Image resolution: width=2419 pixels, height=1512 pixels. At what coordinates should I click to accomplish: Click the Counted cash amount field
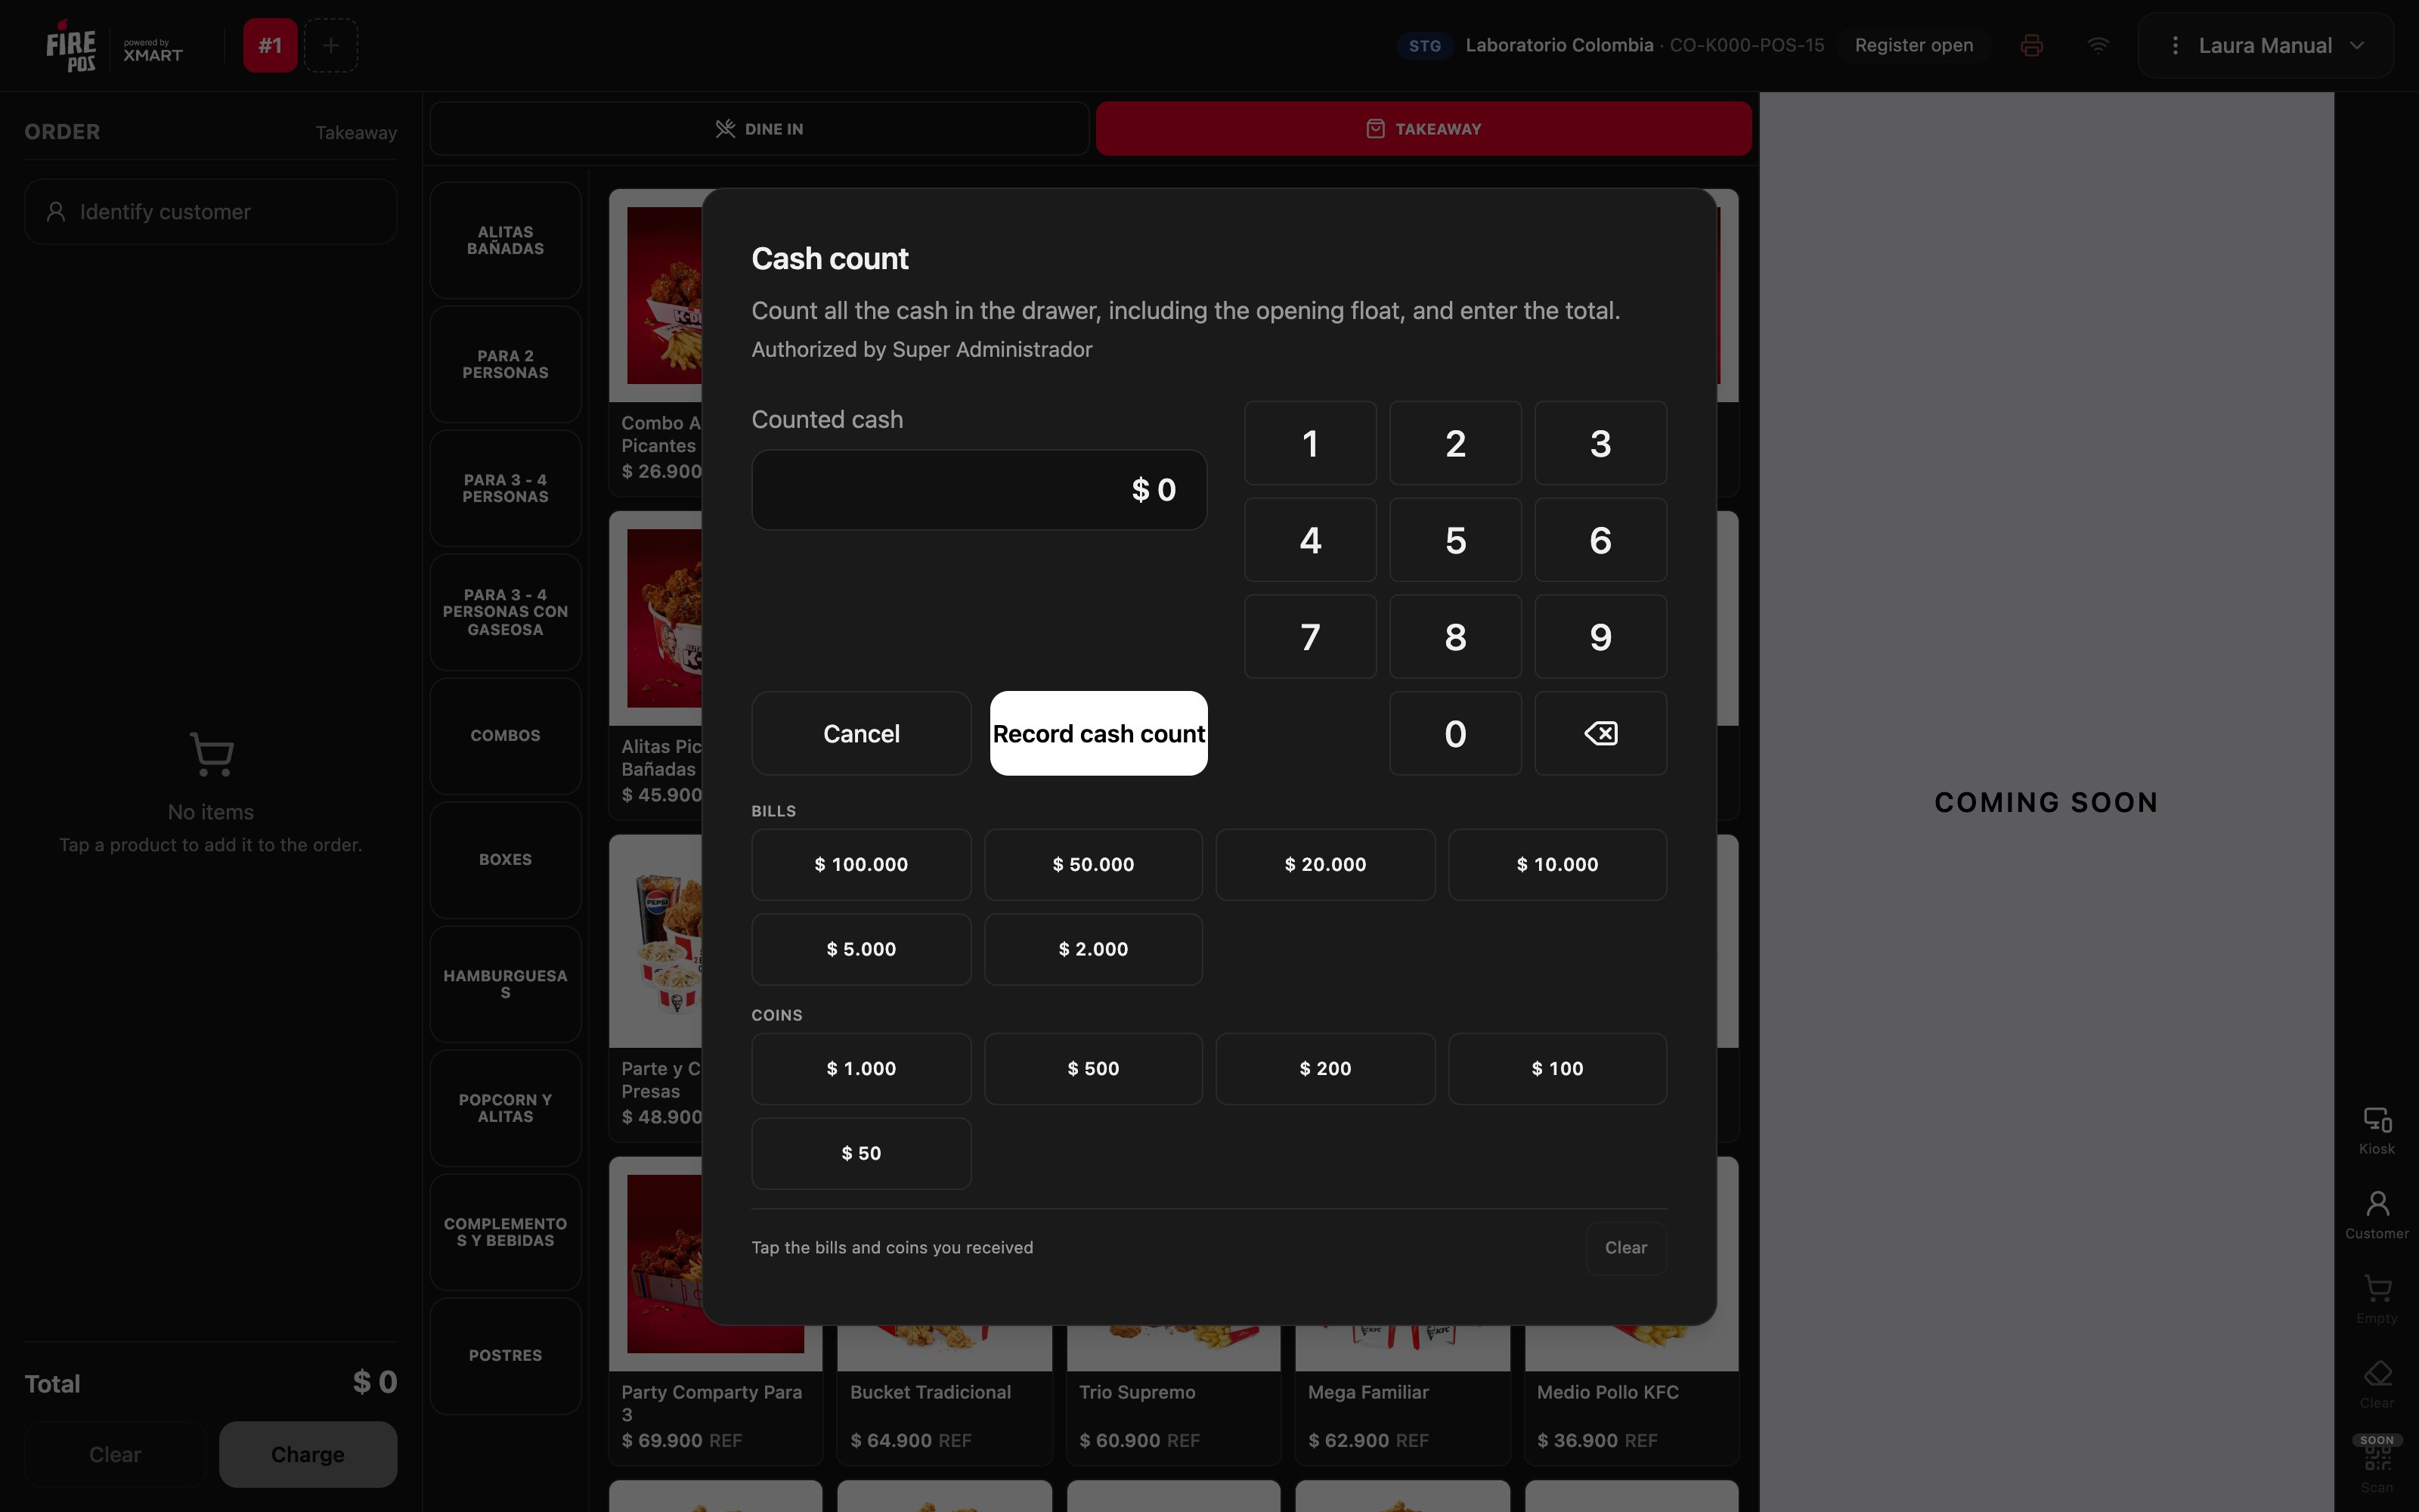click(980, 490)
